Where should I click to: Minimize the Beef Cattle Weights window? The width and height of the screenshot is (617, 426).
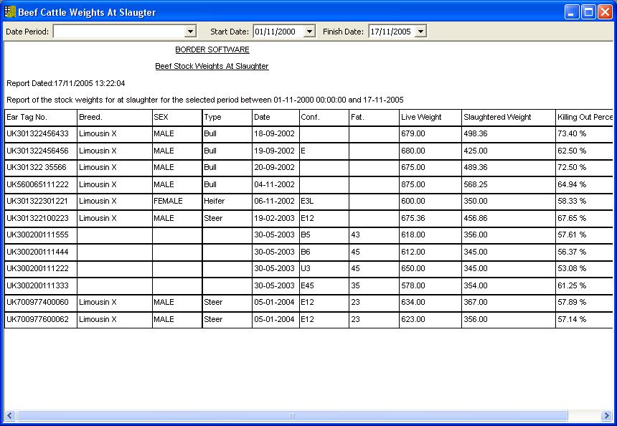[x=572, y=12]
